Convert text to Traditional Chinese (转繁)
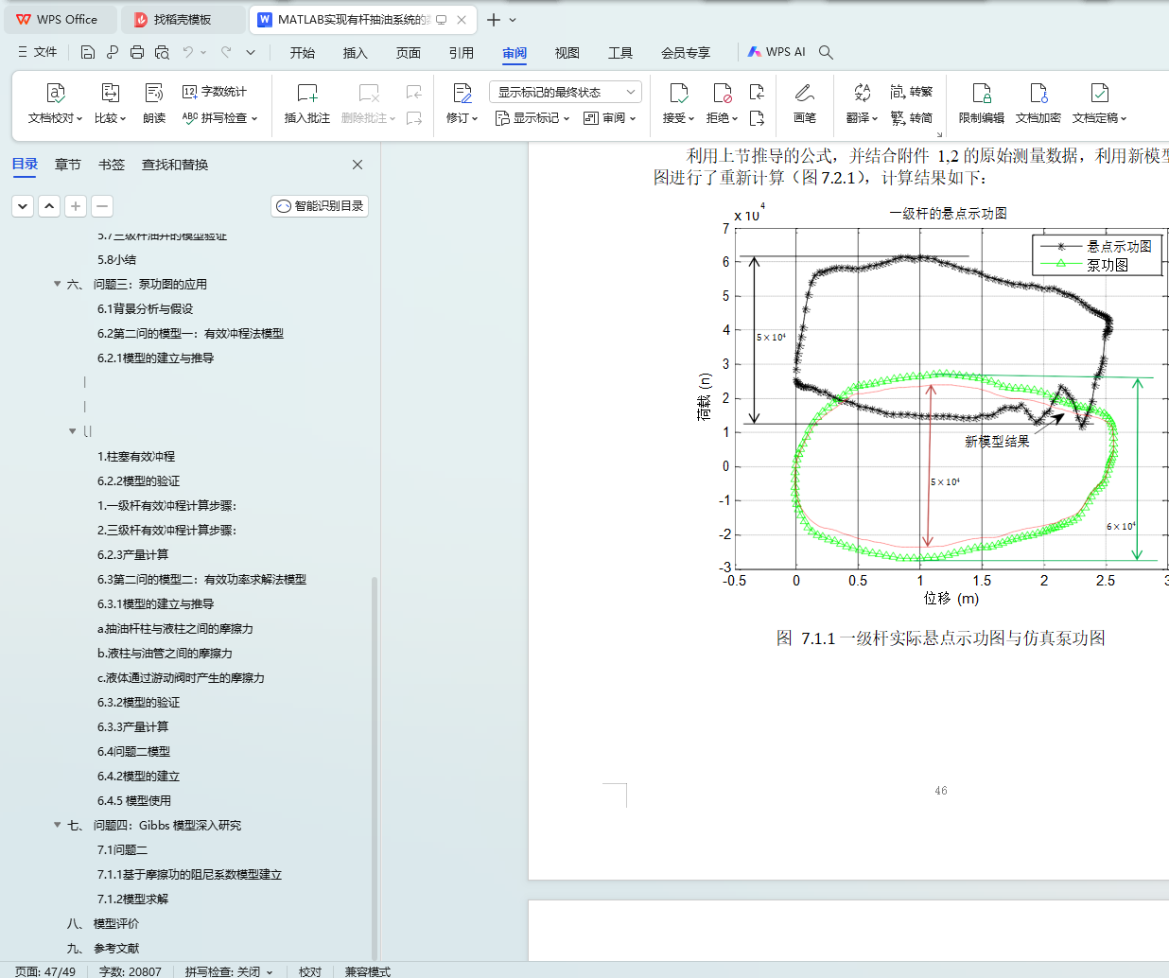1169x978 pixels. pos(912,92)
